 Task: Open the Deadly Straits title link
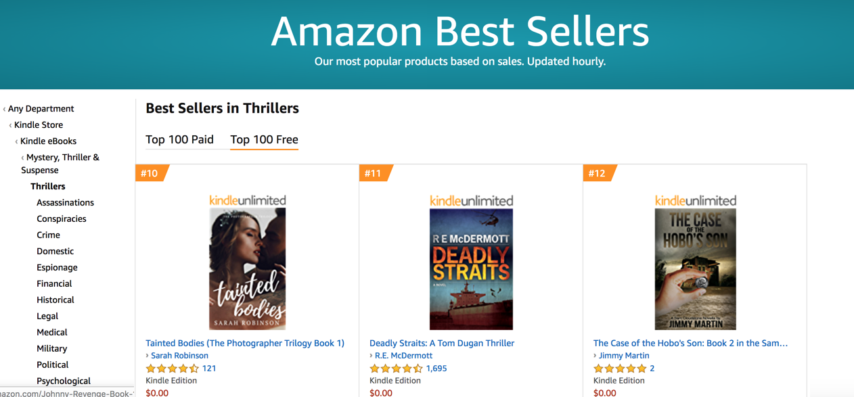[x=442, y=343]
